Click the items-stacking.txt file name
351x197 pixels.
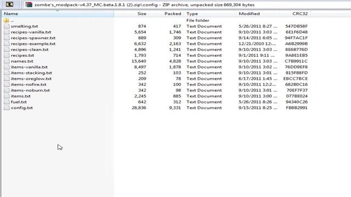click(x=31, y=73)
